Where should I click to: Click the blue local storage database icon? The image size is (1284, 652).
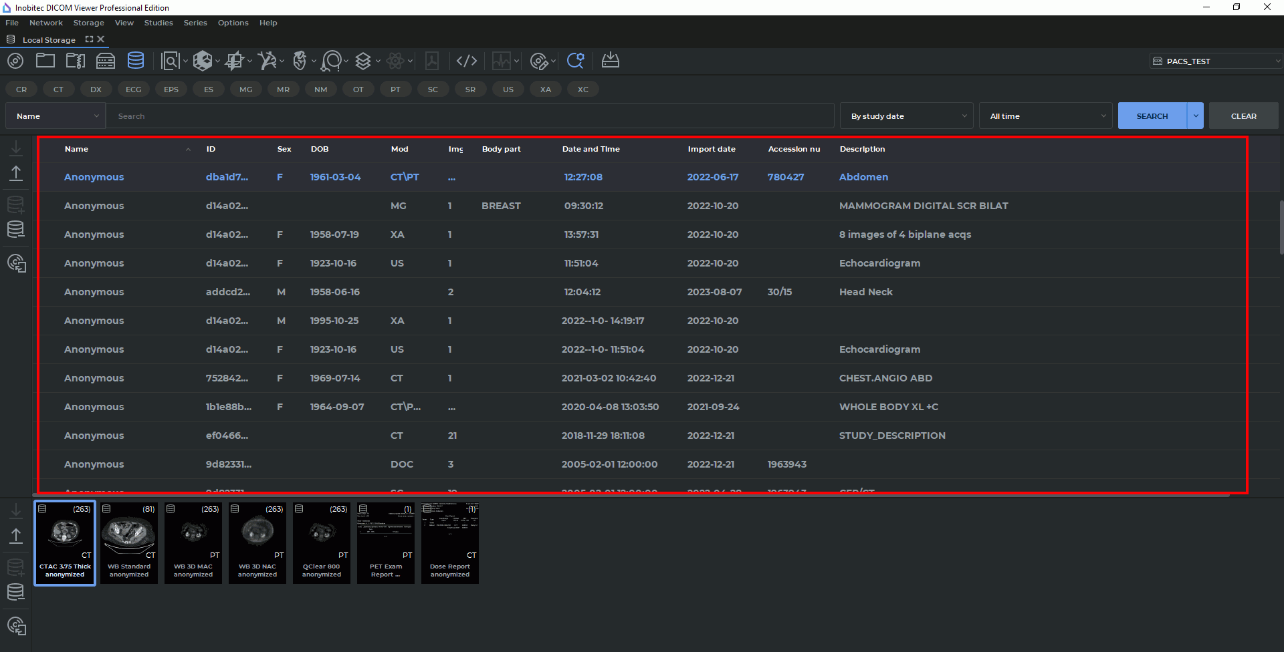(136, 61)
